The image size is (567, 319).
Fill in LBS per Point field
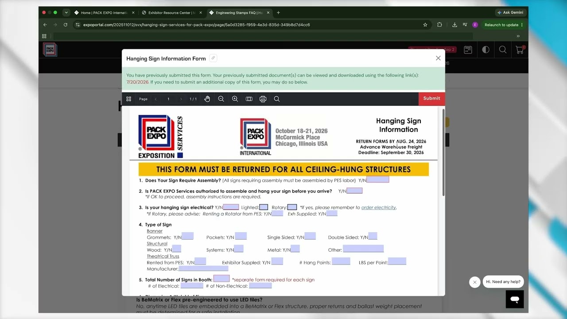397,261
